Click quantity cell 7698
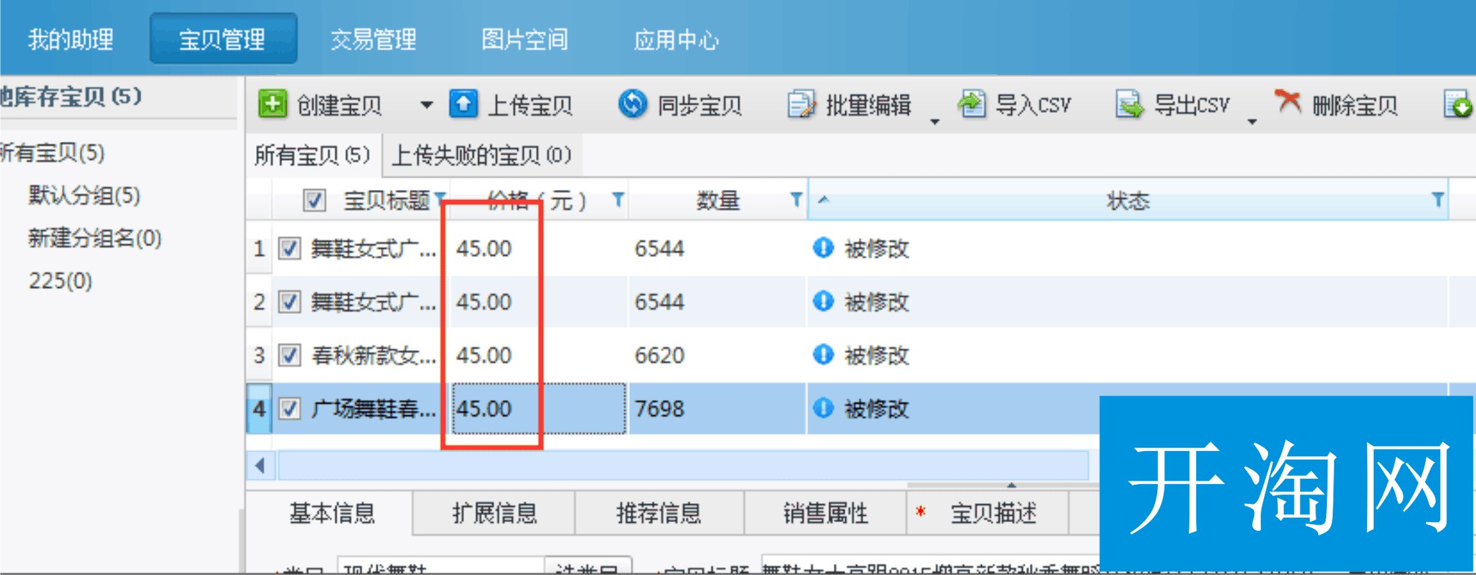 coord(717,409)
